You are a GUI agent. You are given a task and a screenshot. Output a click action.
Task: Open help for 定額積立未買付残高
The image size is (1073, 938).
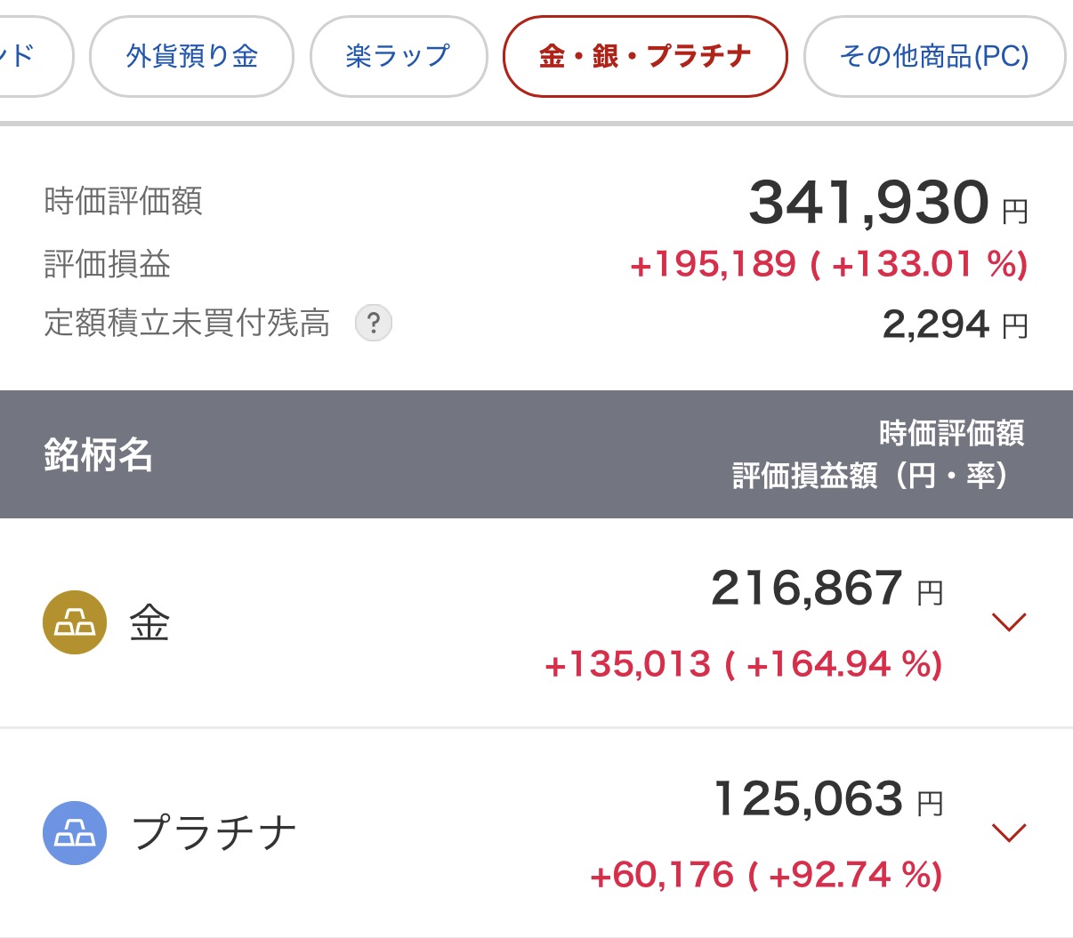click(374, 323)
